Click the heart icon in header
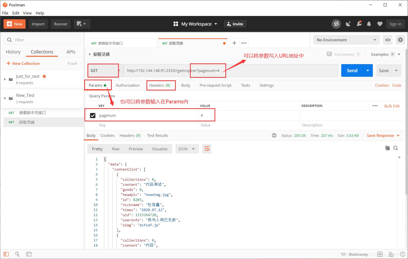Screen dimensions: 408x259 [380, 24]
